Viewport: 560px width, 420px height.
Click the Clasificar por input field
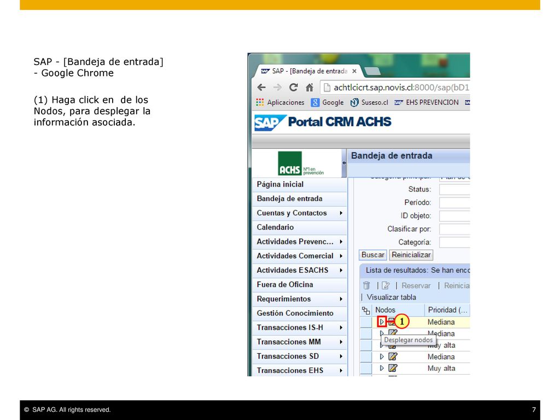pyautogui.click(x=454, y=229)
